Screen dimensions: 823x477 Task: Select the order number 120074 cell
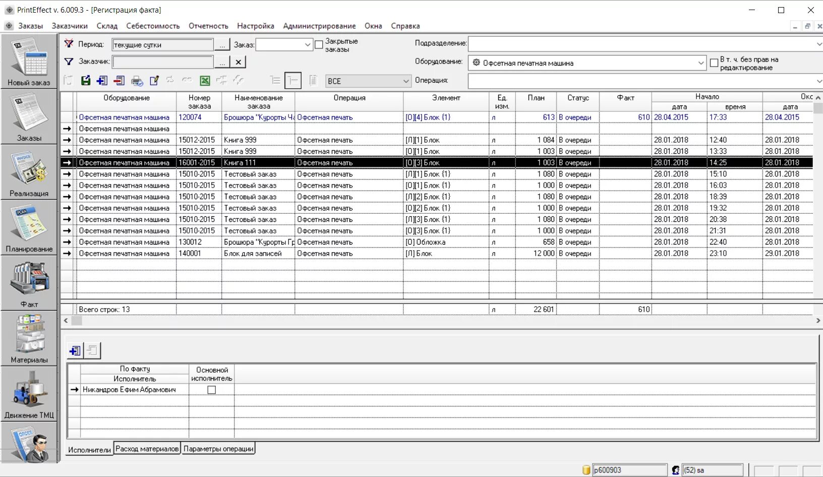coord(199,117)
